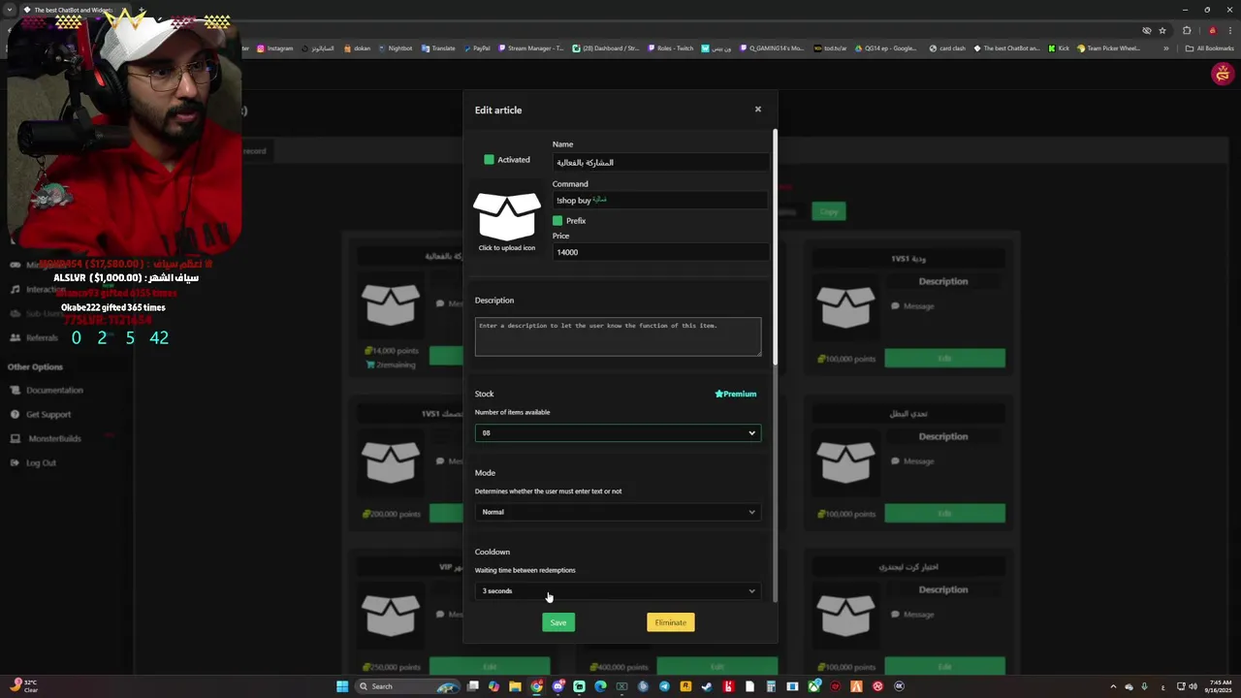Open the Team Picker Wheel bookmark

click(1108, 48)
